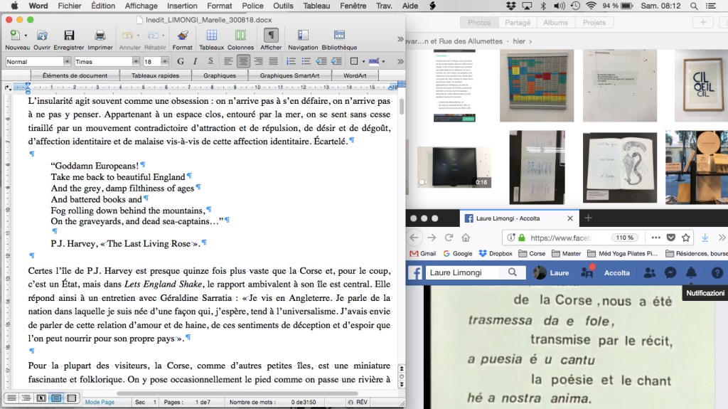Click the Facebook notifications bell
The width and height of the screenshot is (728, 409).
click(691, 272)
